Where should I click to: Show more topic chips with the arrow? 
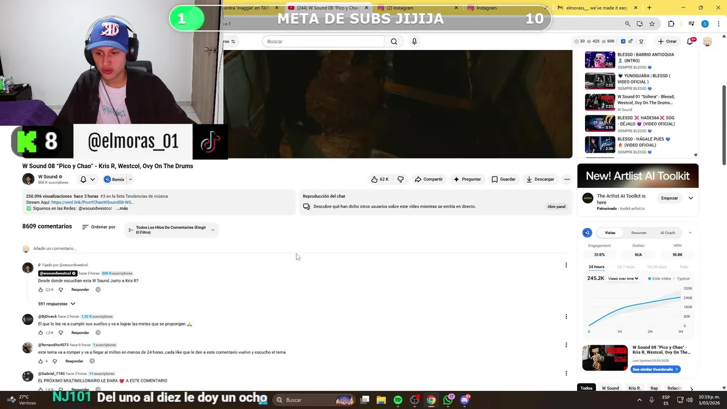tap(691, 389)
